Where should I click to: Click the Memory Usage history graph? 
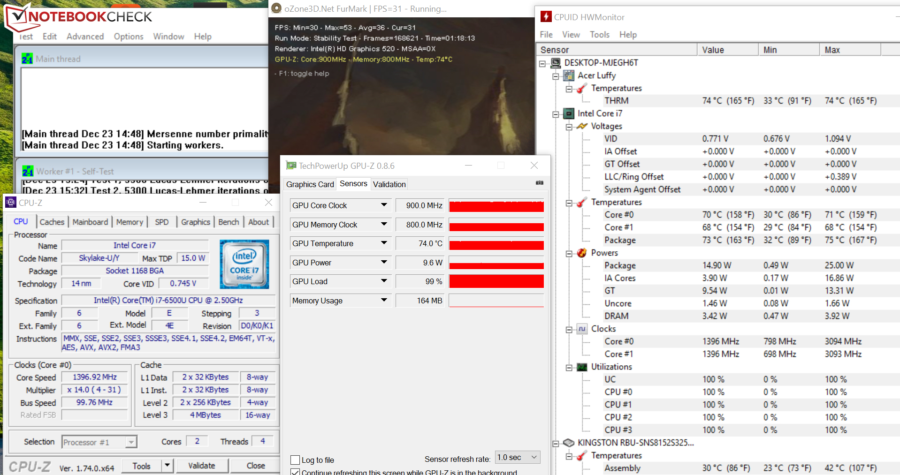(496, 301)
